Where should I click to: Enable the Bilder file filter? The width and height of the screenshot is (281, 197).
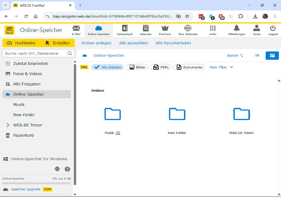tap(137, 67)
